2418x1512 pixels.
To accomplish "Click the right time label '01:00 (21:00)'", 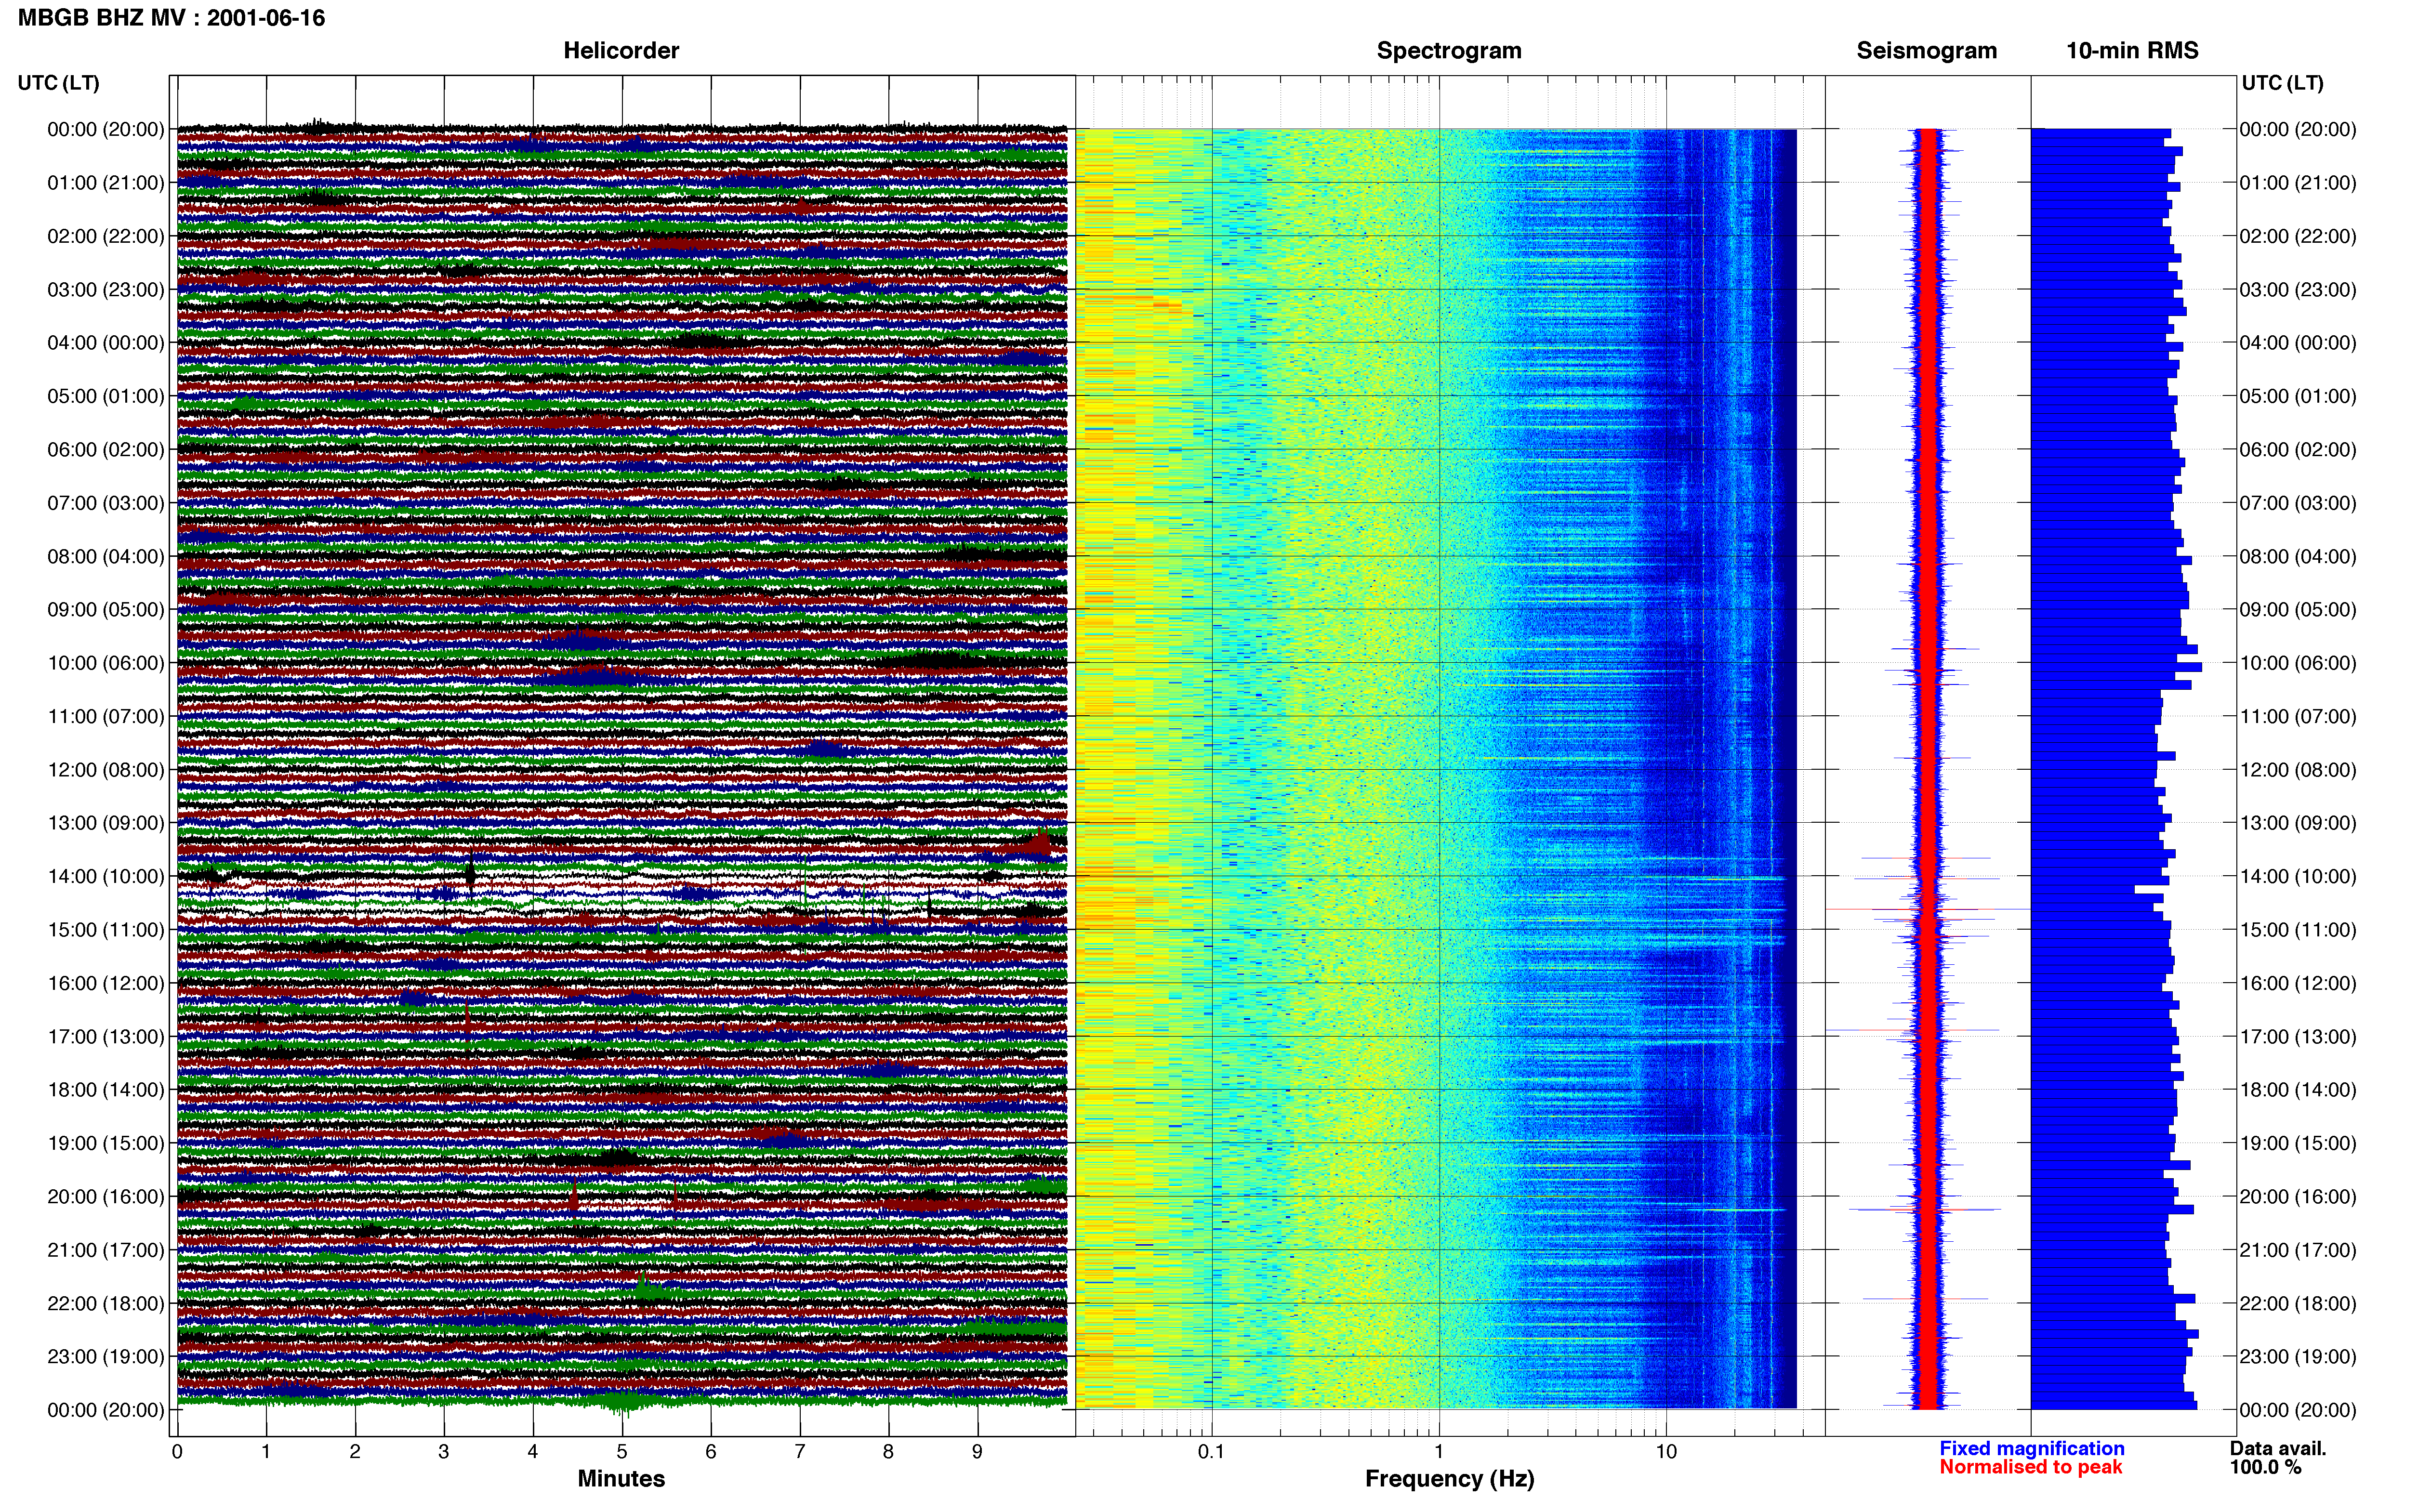I will click(x=2298, y=182).
